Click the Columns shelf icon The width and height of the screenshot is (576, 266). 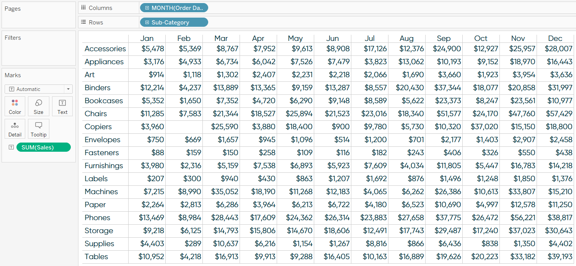click(83, 7)
